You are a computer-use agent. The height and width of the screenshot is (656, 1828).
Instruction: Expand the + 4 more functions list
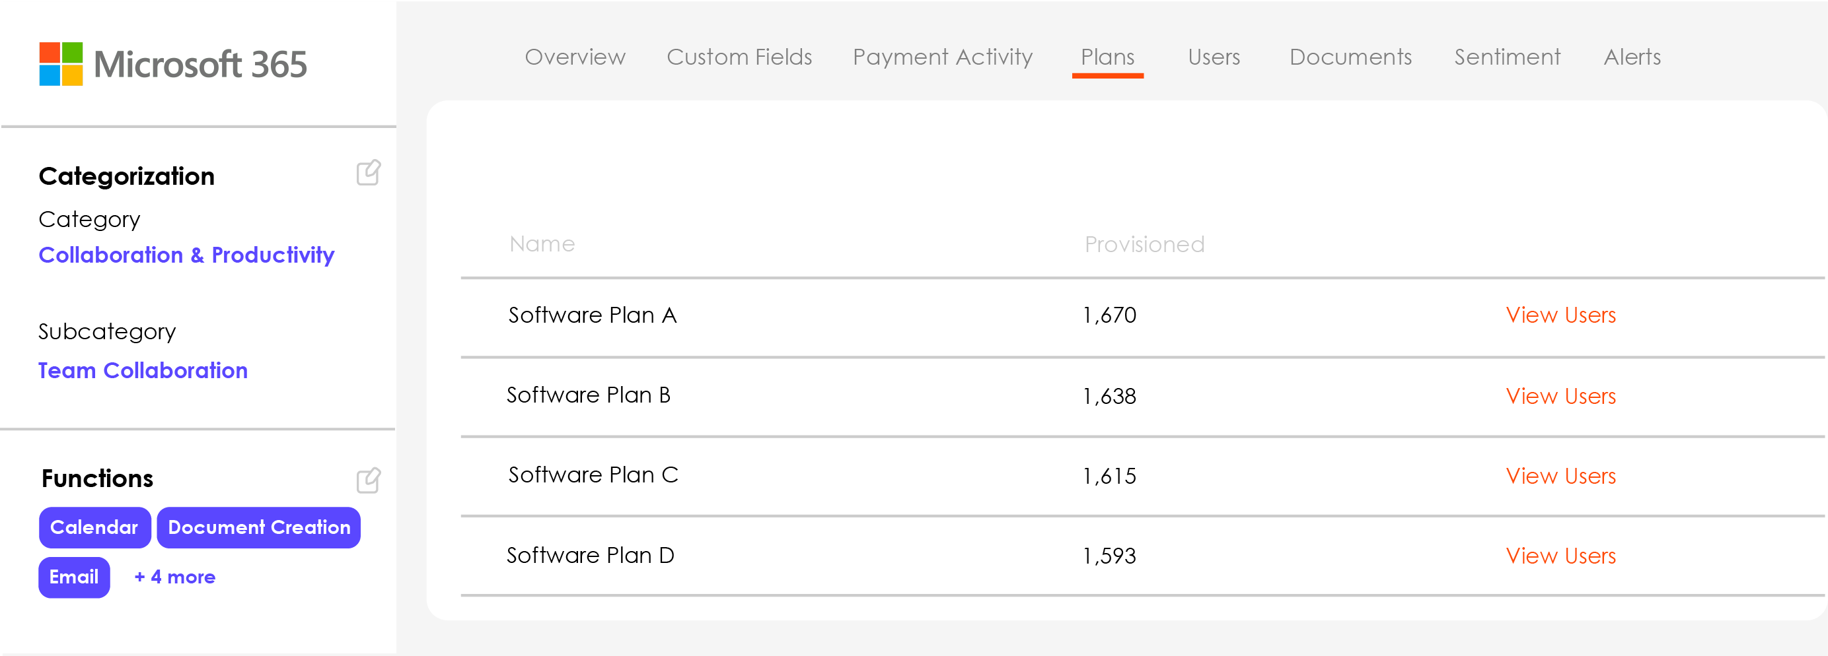pos(174,577)
